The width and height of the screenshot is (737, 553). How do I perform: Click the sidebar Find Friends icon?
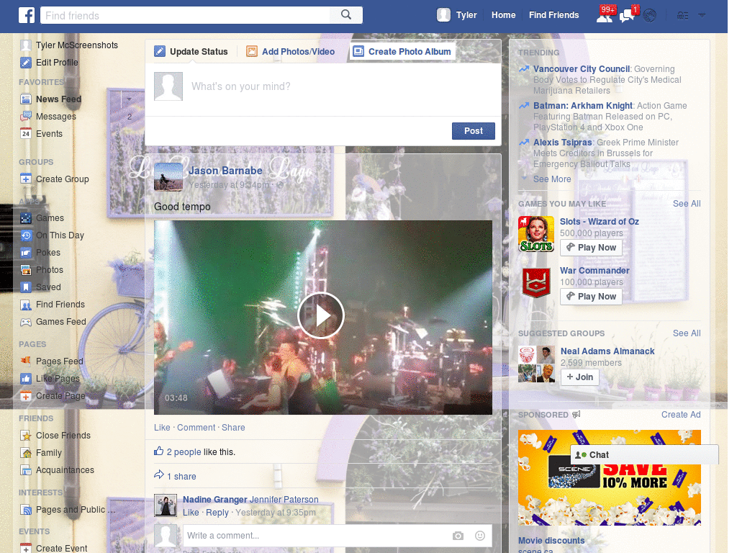[26, 305]
